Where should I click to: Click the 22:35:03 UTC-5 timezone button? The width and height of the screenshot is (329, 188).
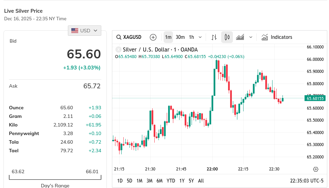tap(307, 181)
